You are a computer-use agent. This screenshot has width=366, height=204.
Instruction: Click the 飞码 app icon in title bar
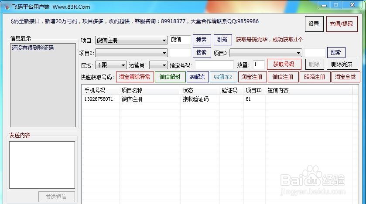coord(7,7)
